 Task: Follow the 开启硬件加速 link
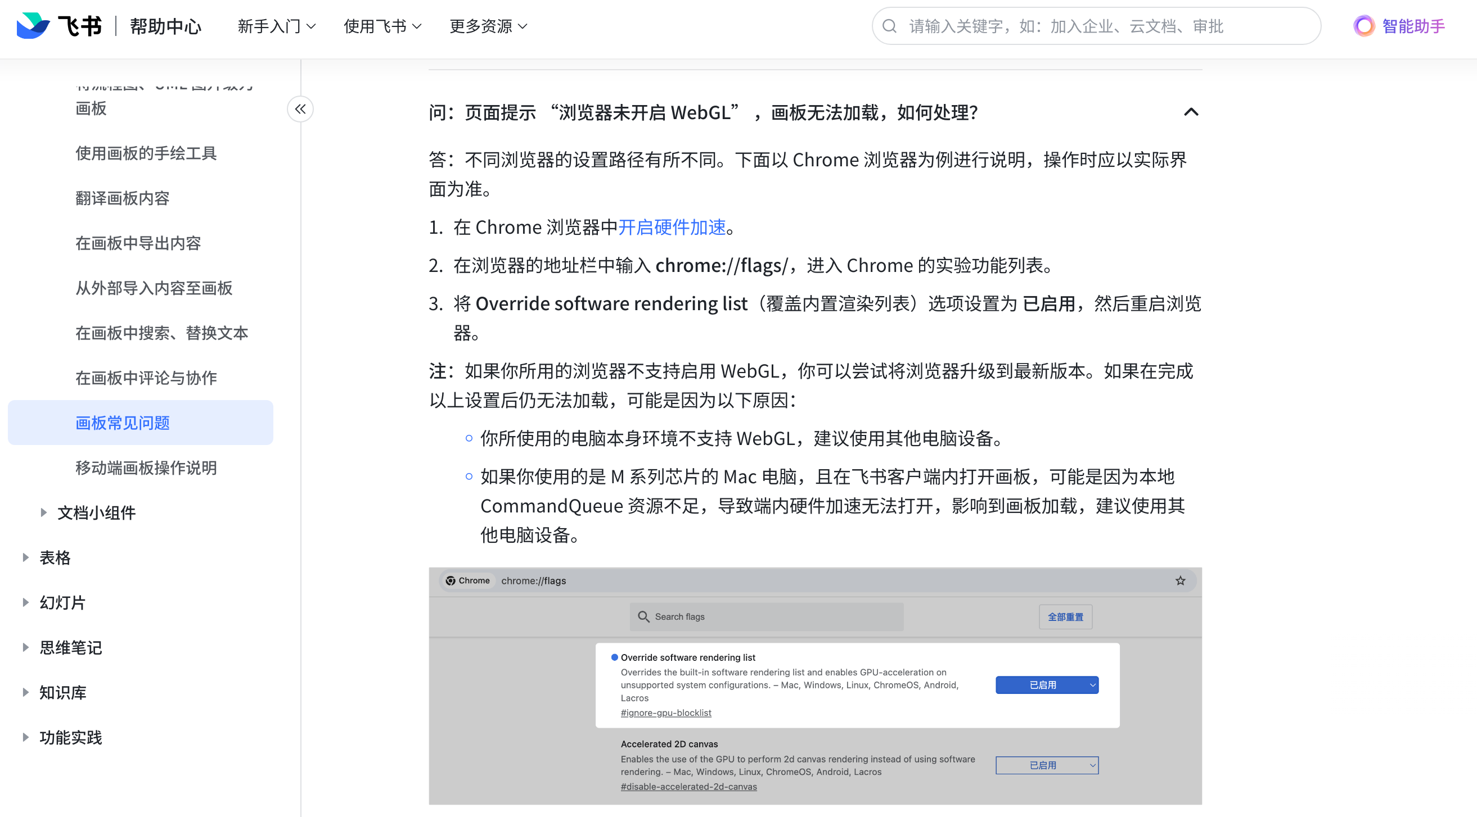coord(672,228)
